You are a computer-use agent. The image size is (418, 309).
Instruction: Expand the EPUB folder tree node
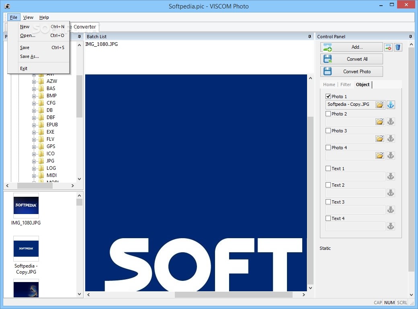coord(34,125)
